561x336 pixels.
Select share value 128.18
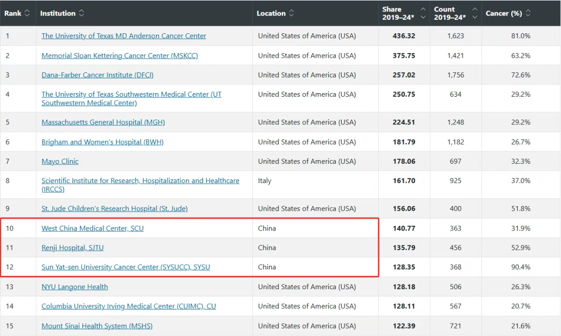(x=404, y=287)
